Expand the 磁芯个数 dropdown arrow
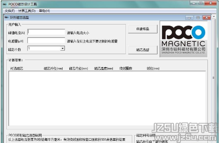The image size is (219, 143). click(x=63, y=48)
